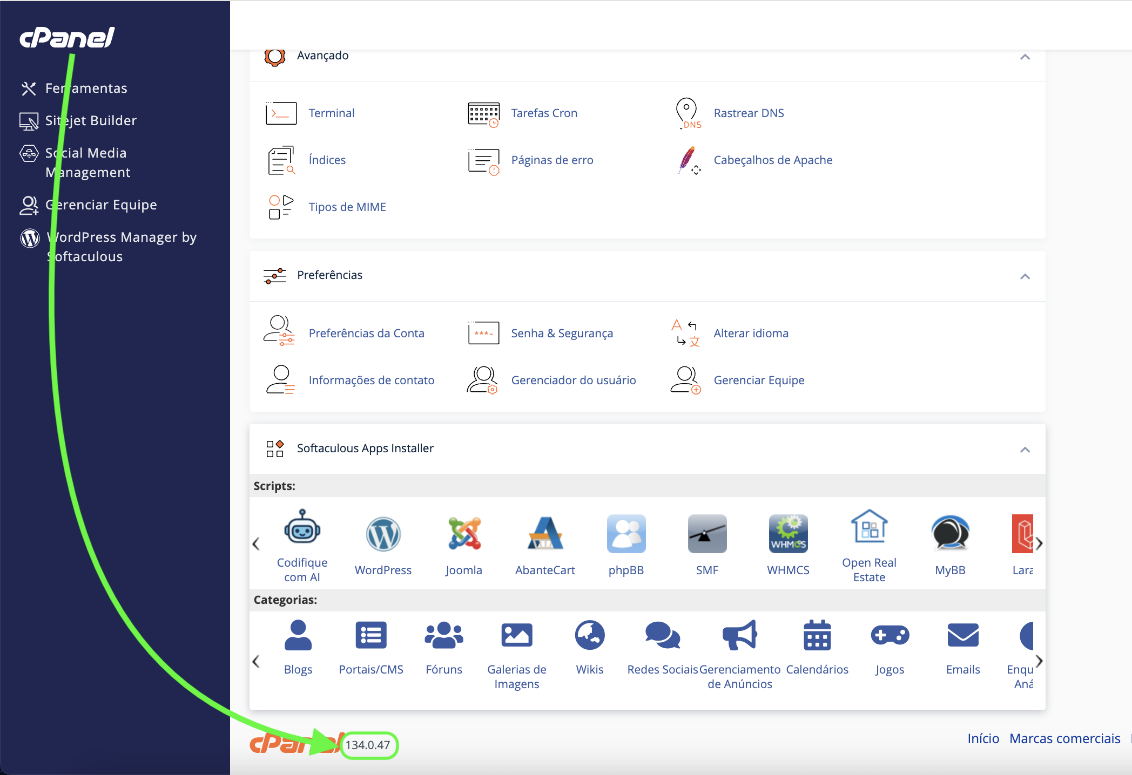1132x775 pixels.
Task: Open the Senha & Segurança link
Action: click(x=562, y=334)
